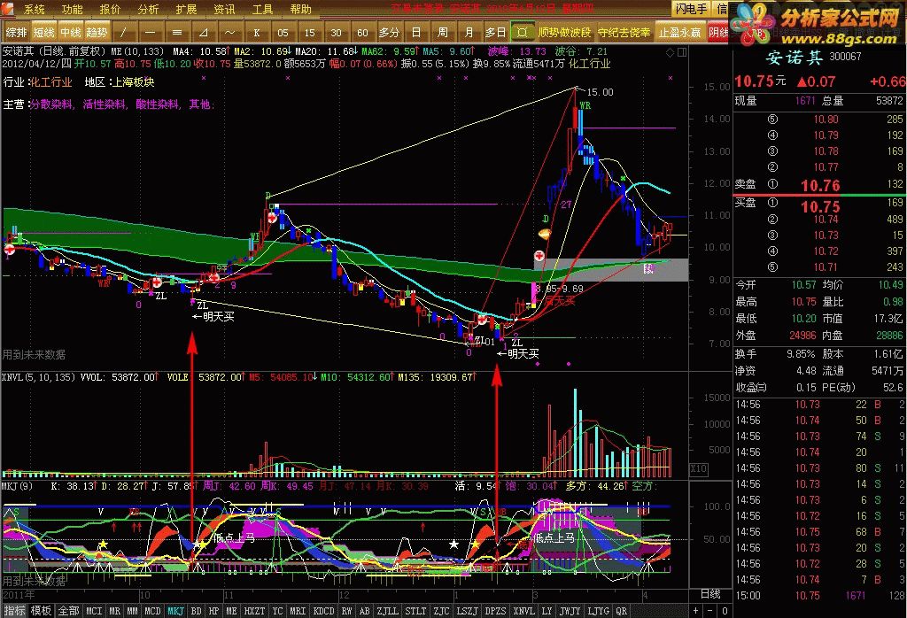Screen dimensions: 907x618
Task: Select the wave curve drawing tool
Action: [229, 33]
